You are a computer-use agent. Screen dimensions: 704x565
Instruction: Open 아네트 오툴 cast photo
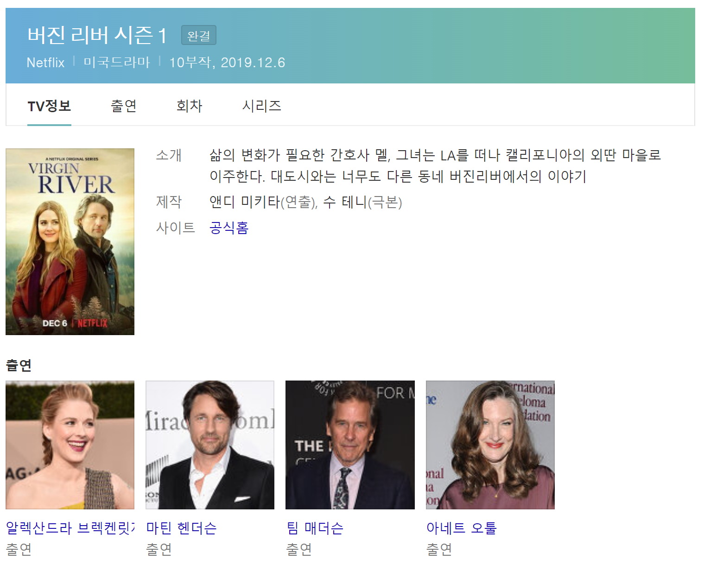(x=490, y=445)
